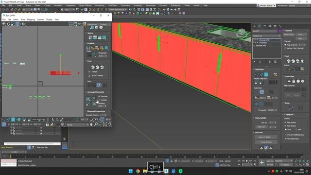This screenshot has width=311, height=175.
Task: Collapse the Stitch rollout
Action: [90, 33]
